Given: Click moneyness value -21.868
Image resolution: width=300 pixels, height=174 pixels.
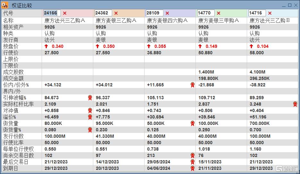Looking at the screenshot, I should (x=206, y=85).
